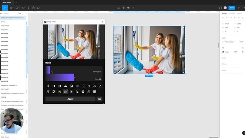The height and width of the screenshot is (138, 245).
Task: Open the plugin settings sliders icon beside Apply
Action: point(100,99)
